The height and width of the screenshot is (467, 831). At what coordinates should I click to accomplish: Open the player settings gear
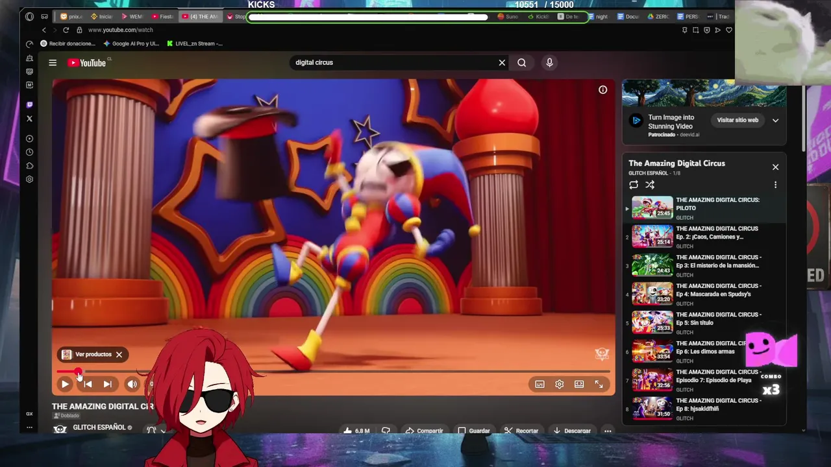point(560,384)
